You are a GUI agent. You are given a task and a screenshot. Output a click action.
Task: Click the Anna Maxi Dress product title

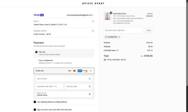[x=120, y=14]
